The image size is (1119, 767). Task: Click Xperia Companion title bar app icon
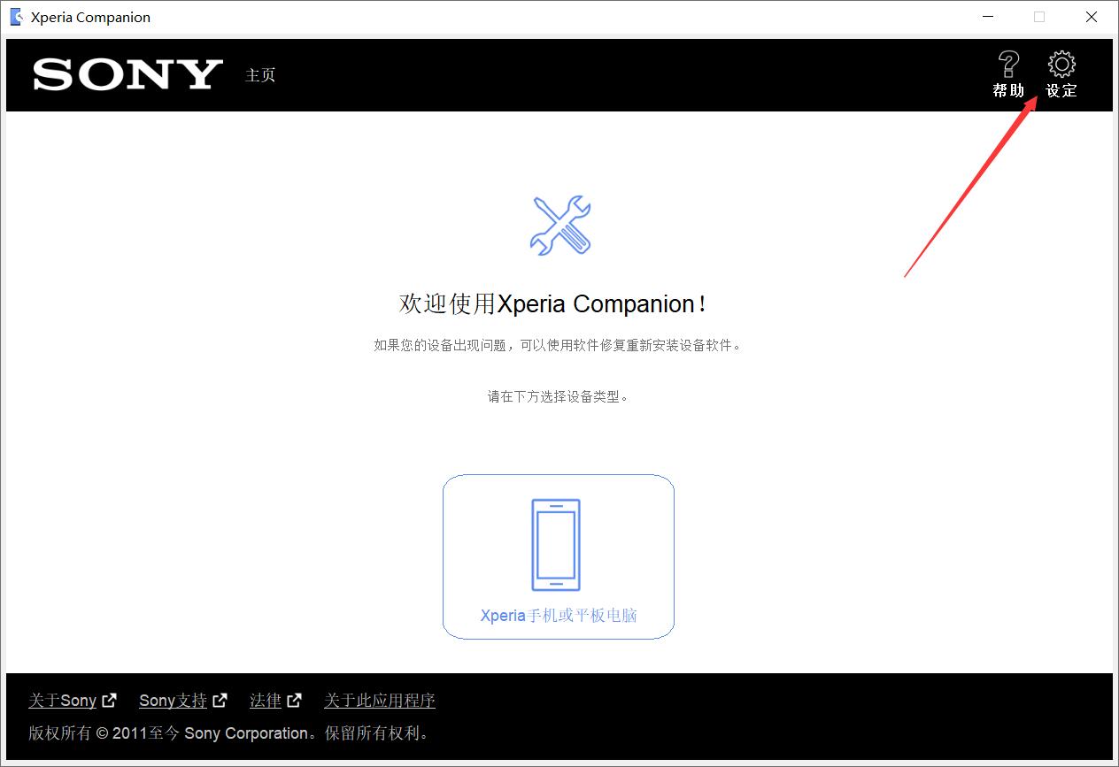pos(16,17)
